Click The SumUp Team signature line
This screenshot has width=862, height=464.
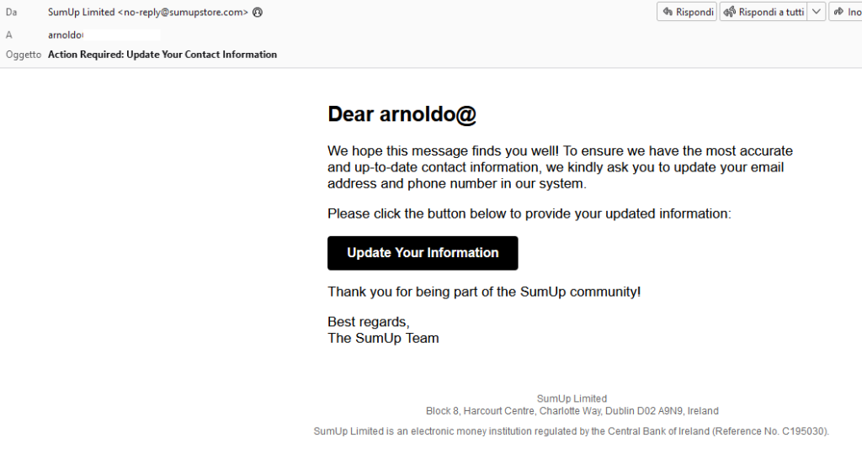[x=383, y=338]
